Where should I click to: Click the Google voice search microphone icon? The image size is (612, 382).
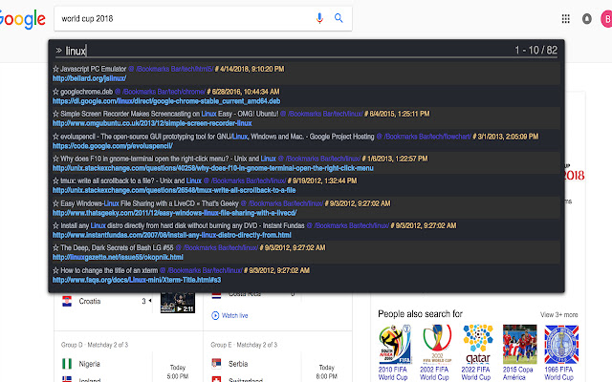[319, 18]
